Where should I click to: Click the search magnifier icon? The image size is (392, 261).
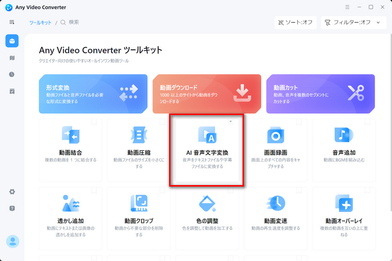click(63, 23)
